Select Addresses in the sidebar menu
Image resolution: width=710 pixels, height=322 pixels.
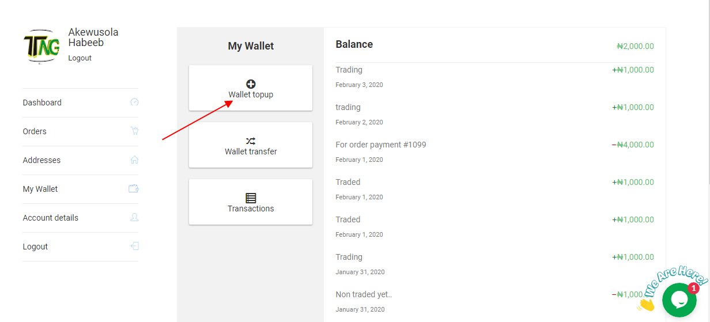(x=81, y=160)
